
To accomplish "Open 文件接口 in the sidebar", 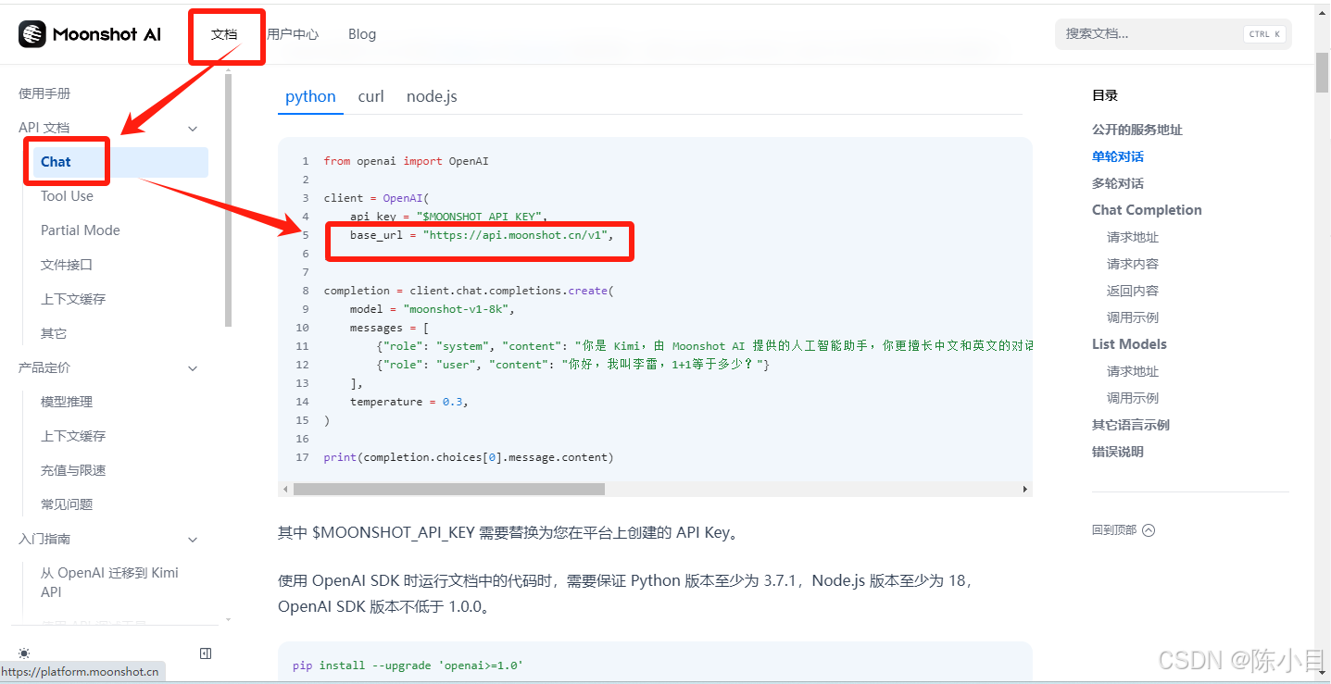I will [x=67, y=265].
